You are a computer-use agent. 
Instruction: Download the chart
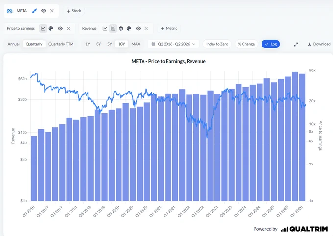click(319, 44)
